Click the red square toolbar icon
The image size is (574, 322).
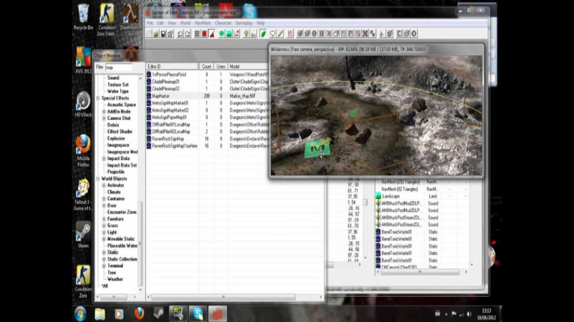pyautogui.click(x=204, y=34)
